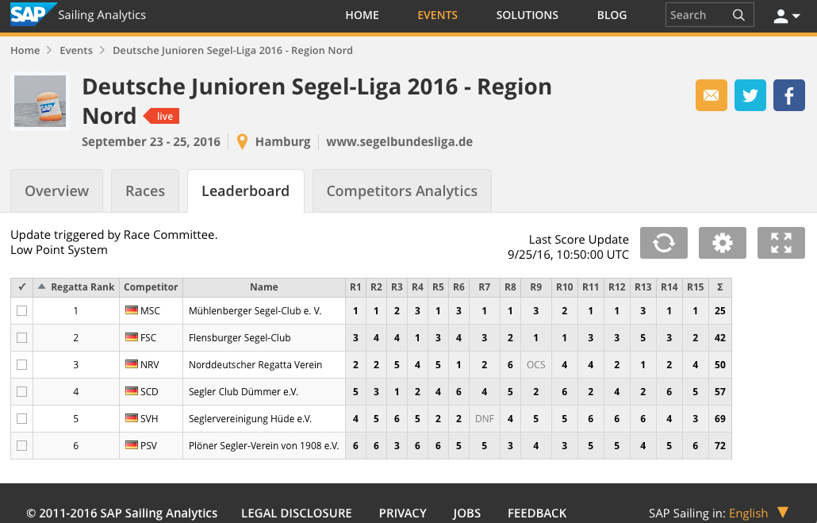Screen dimensions: 817x523
Task: Click into the Search field
Action: click(696, 15)
